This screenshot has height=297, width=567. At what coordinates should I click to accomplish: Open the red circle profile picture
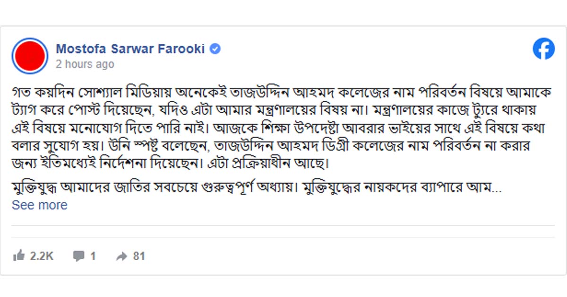30,56
